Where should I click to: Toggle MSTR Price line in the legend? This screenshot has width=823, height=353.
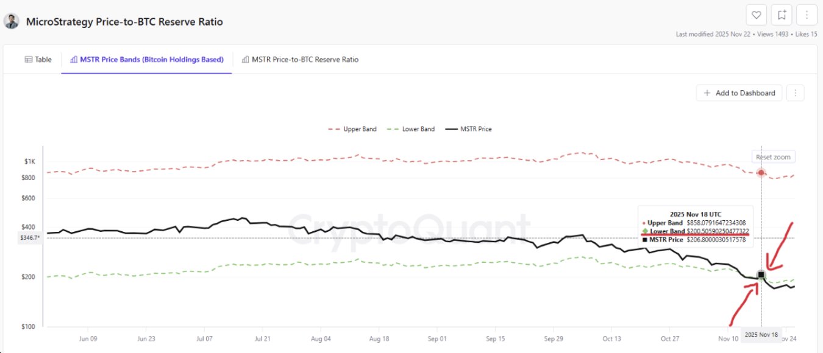click(468, 129)
